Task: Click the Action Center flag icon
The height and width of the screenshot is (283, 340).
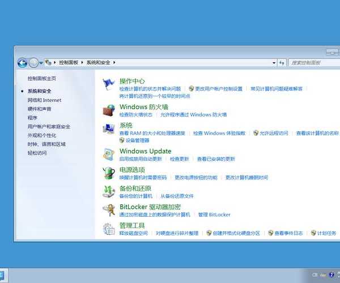Action: click(x=109, y=84)
